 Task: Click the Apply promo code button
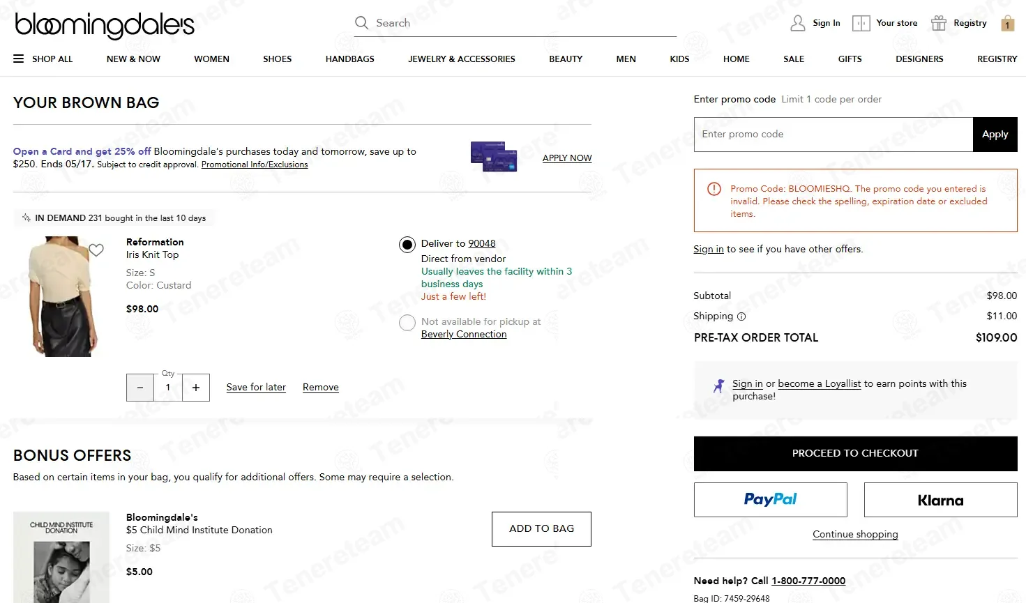point(995,135)
